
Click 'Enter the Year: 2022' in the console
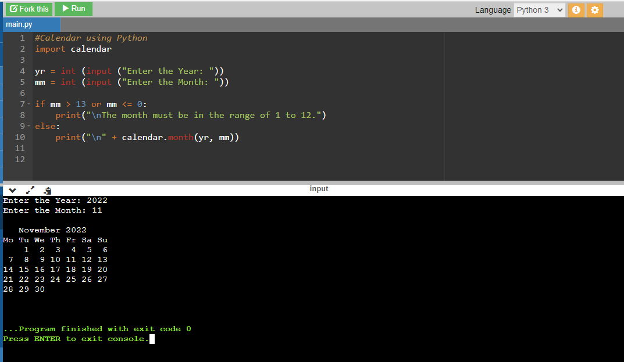point(55,200)
